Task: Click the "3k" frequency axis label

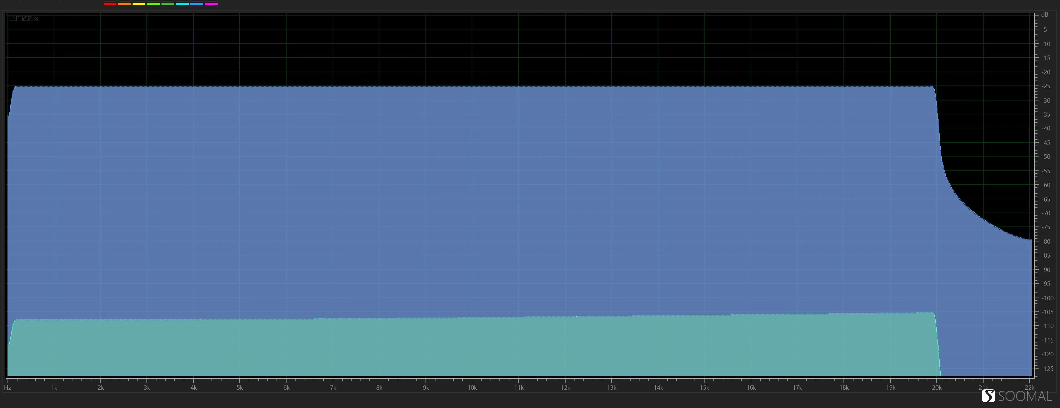Action: (x=147, y=387)
